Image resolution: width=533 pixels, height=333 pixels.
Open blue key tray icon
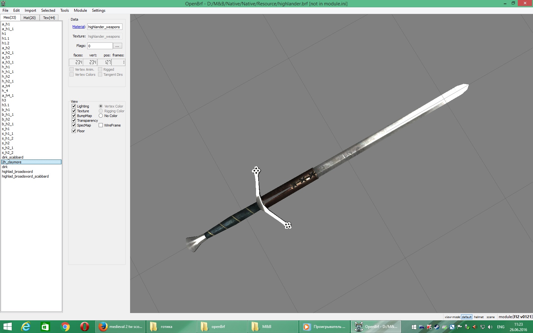452,327
